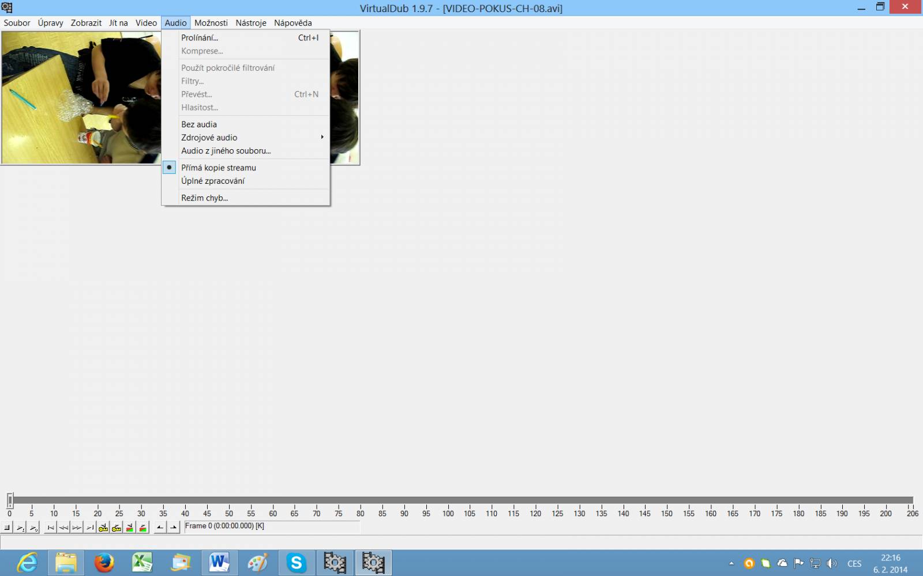Open volume control speaker icon

point(831,563)
